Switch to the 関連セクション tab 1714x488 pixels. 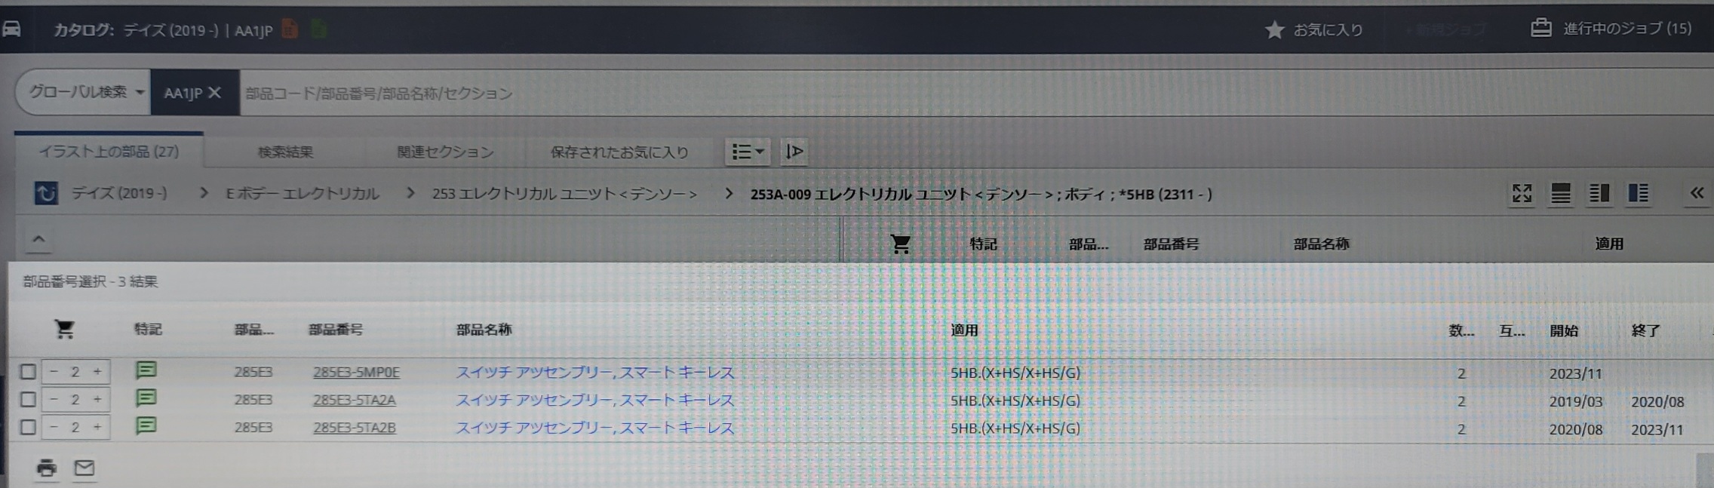click(445, 152)
